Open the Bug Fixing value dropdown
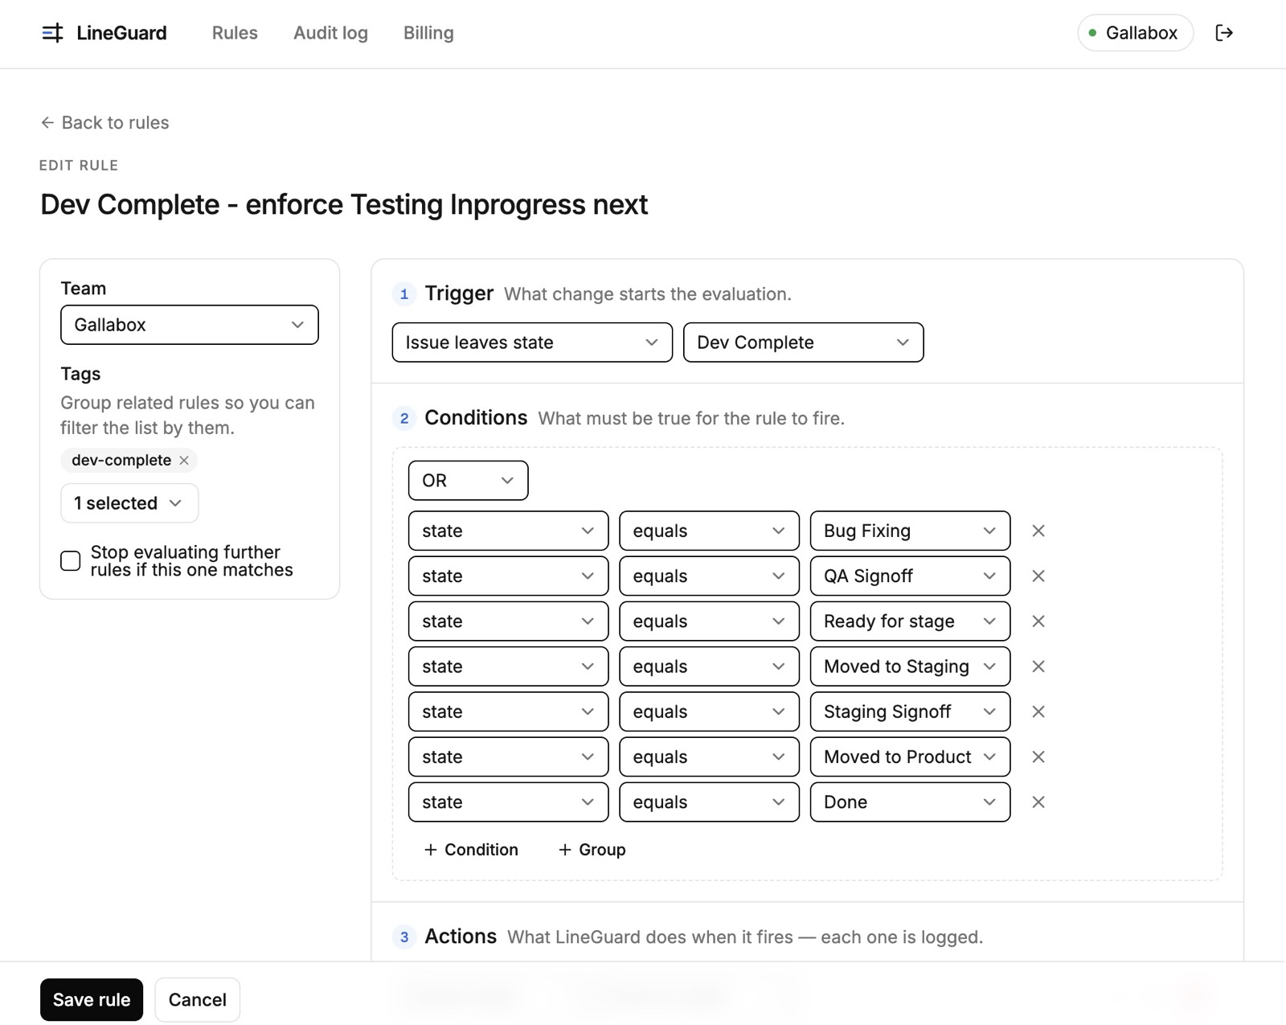 tap(911, 531)
